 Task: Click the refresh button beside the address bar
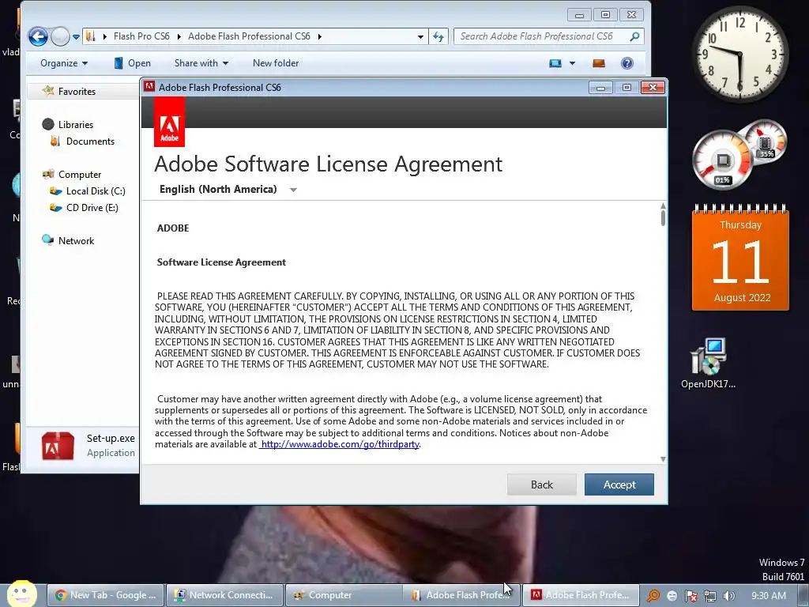(438, 36)
